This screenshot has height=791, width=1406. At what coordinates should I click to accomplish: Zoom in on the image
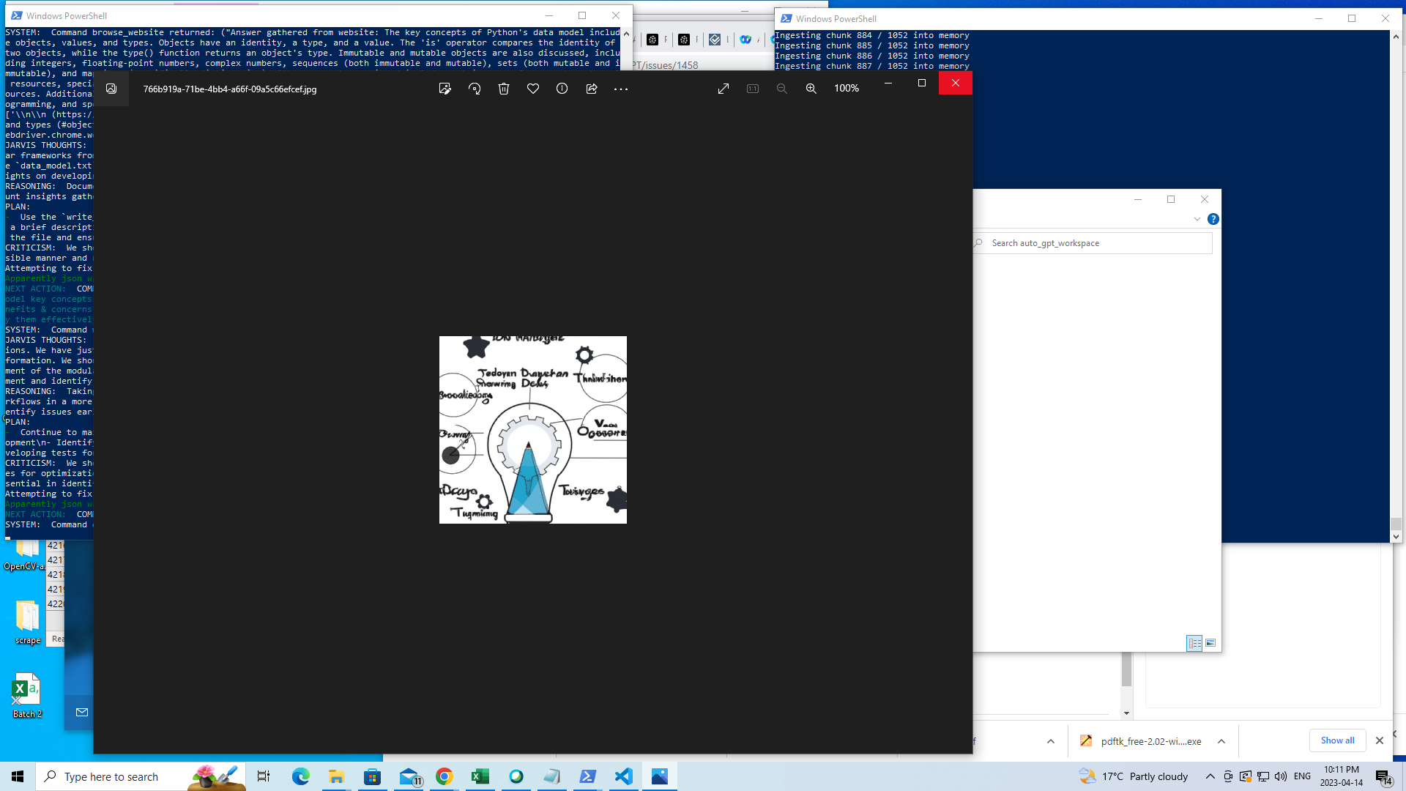(x=811, y=89)
